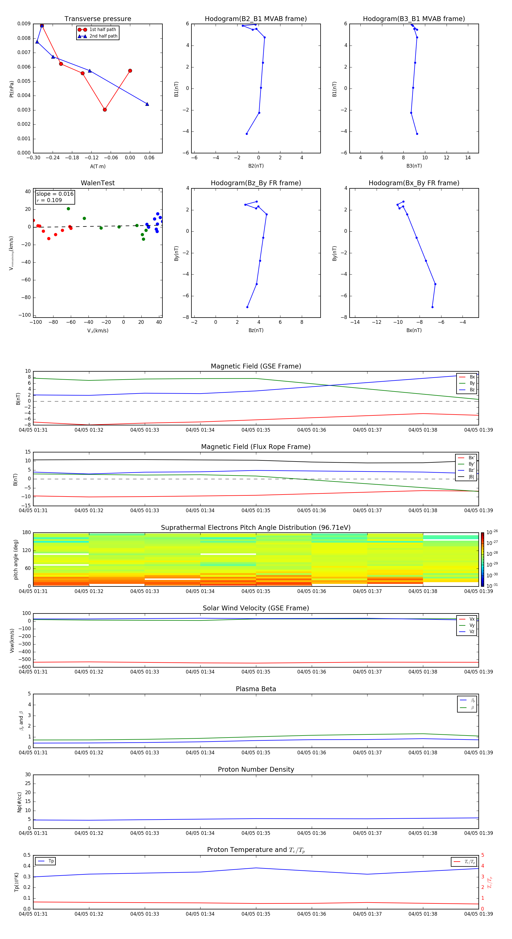Image resolution: width=512 pixels, height=939 pixels.
Task: Click the "Bz" entry in GSE legend
Action: click(467, 390)
